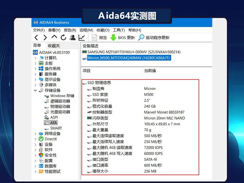Image resolution: width=244 pixels, height=183 pixels.
Task: Click the graph chart toolbar icon
Action: [x=82, y=38]
